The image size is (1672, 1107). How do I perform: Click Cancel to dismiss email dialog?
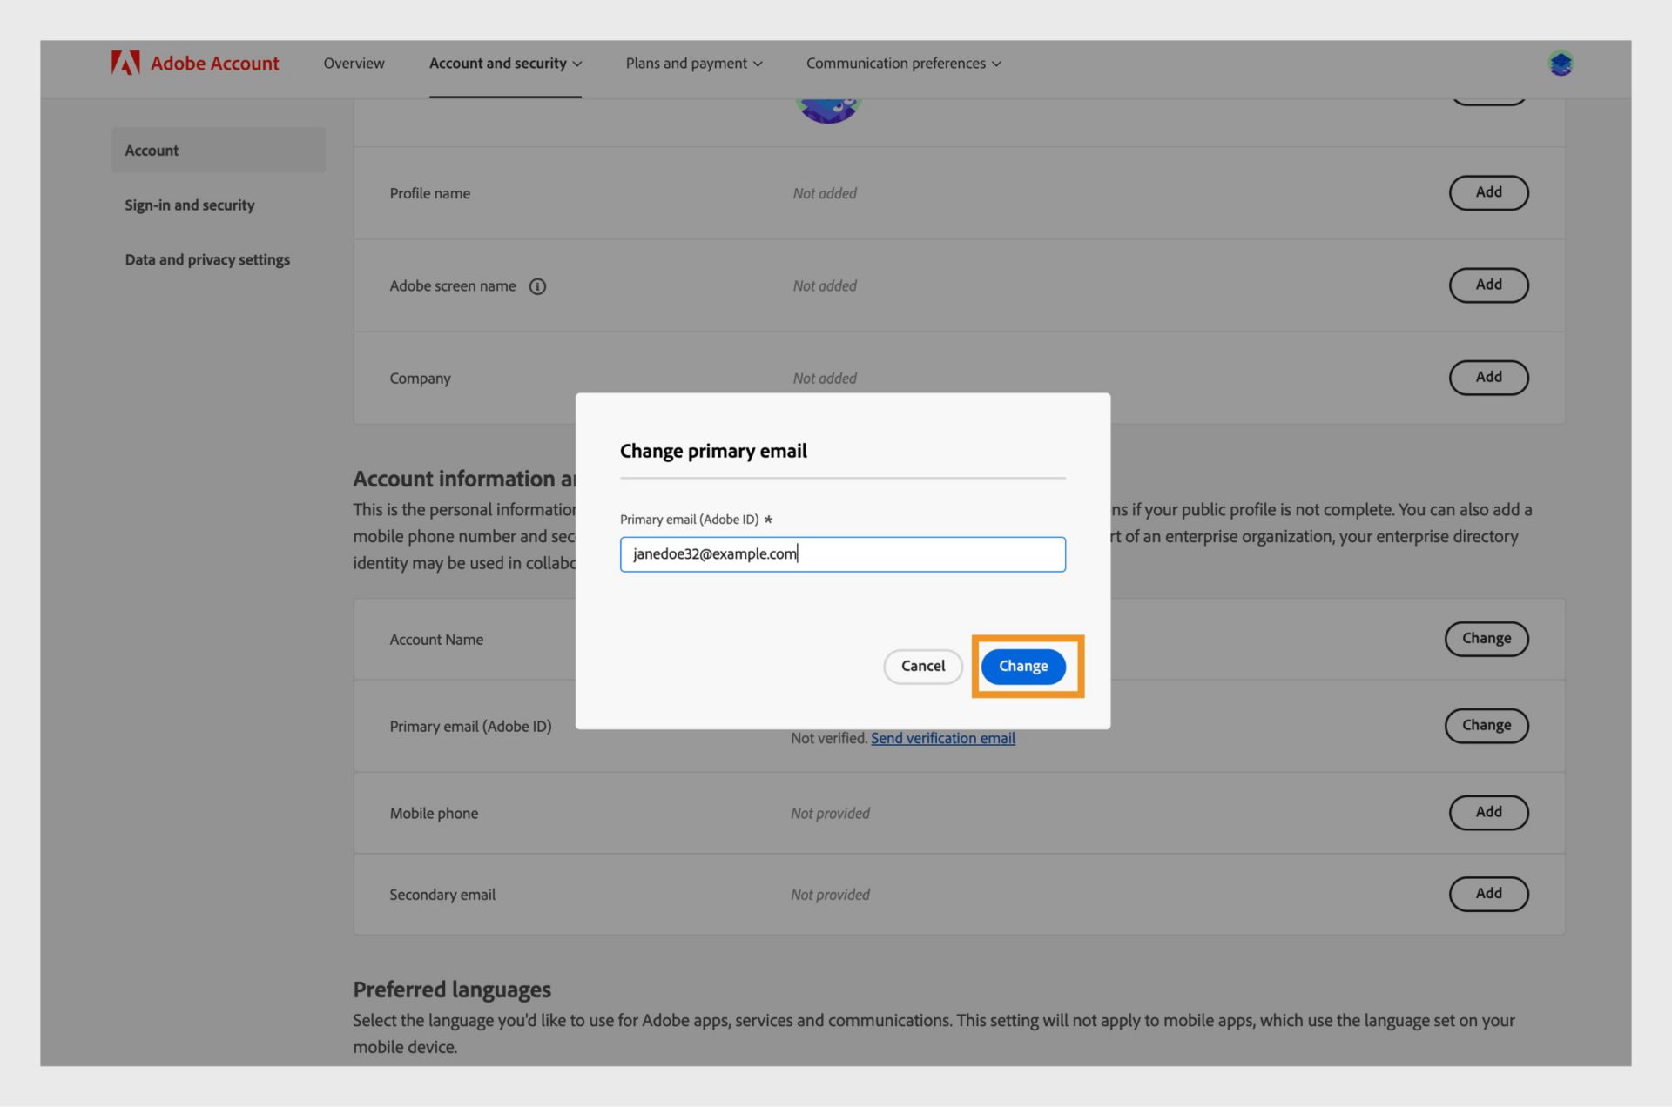tap(923, 666)
